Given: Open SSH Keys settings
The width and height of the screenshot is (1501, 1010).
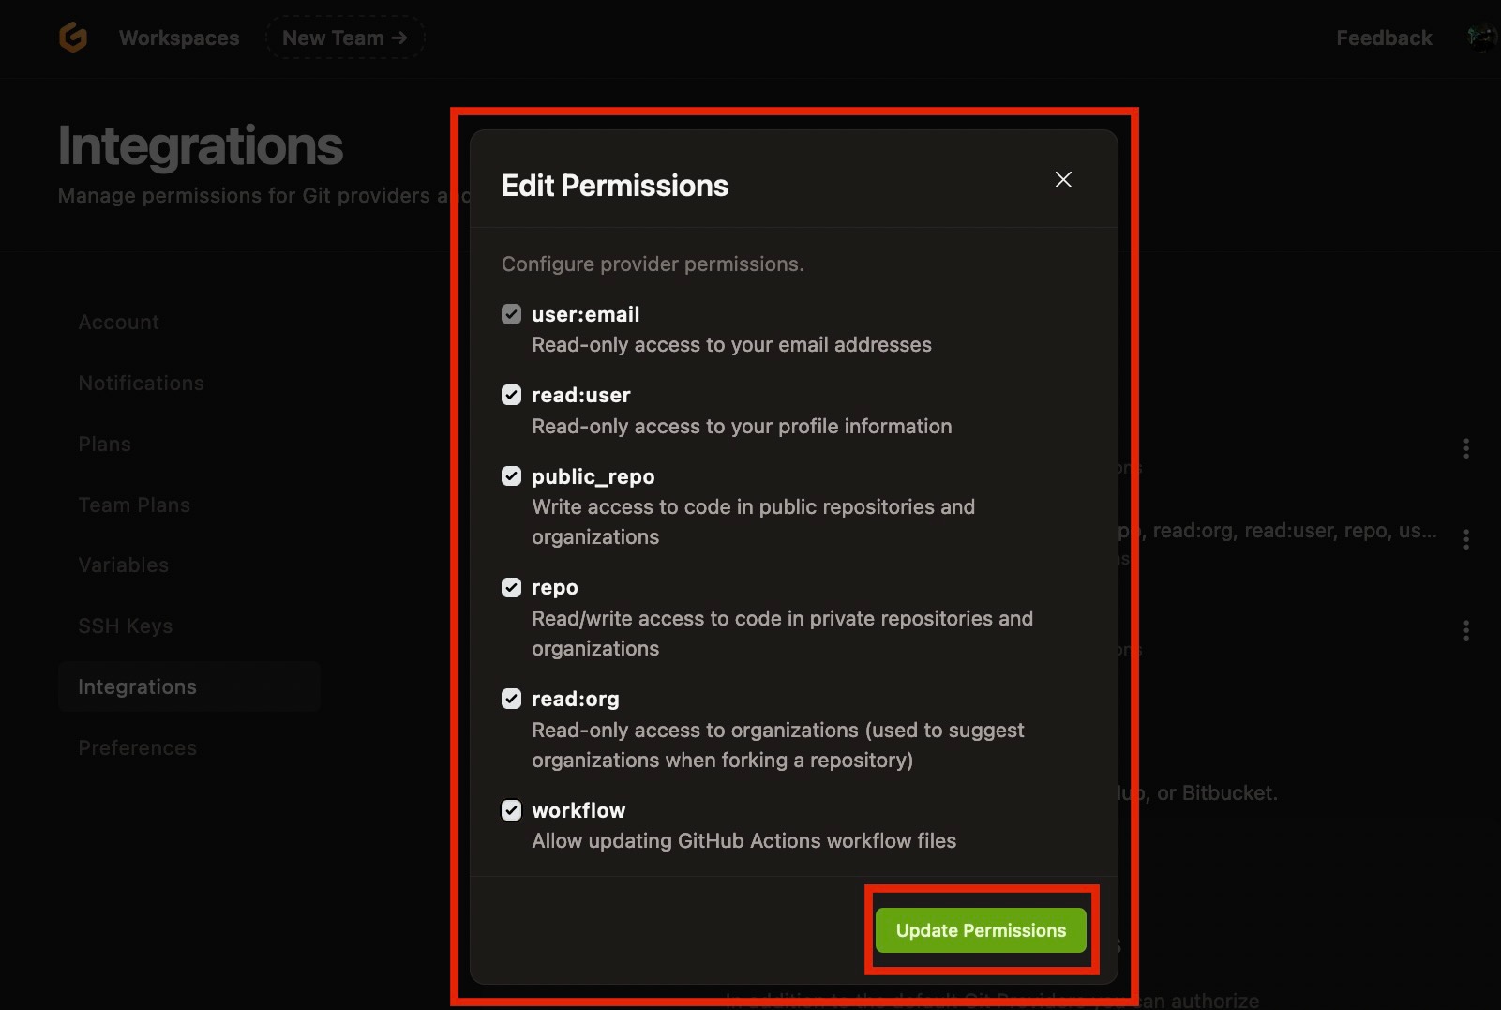Looking at the screenshot, I should tap(126, 626).
